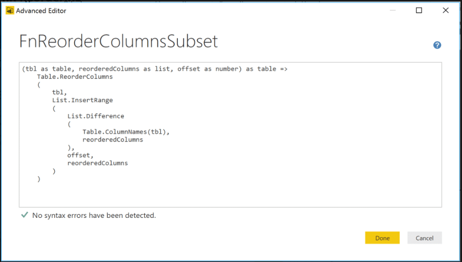Image resolution: width=462 pixels, height=262 pixels.
Task: Click the FnReorderColumnsSubset heading
Action: (119, 42)
